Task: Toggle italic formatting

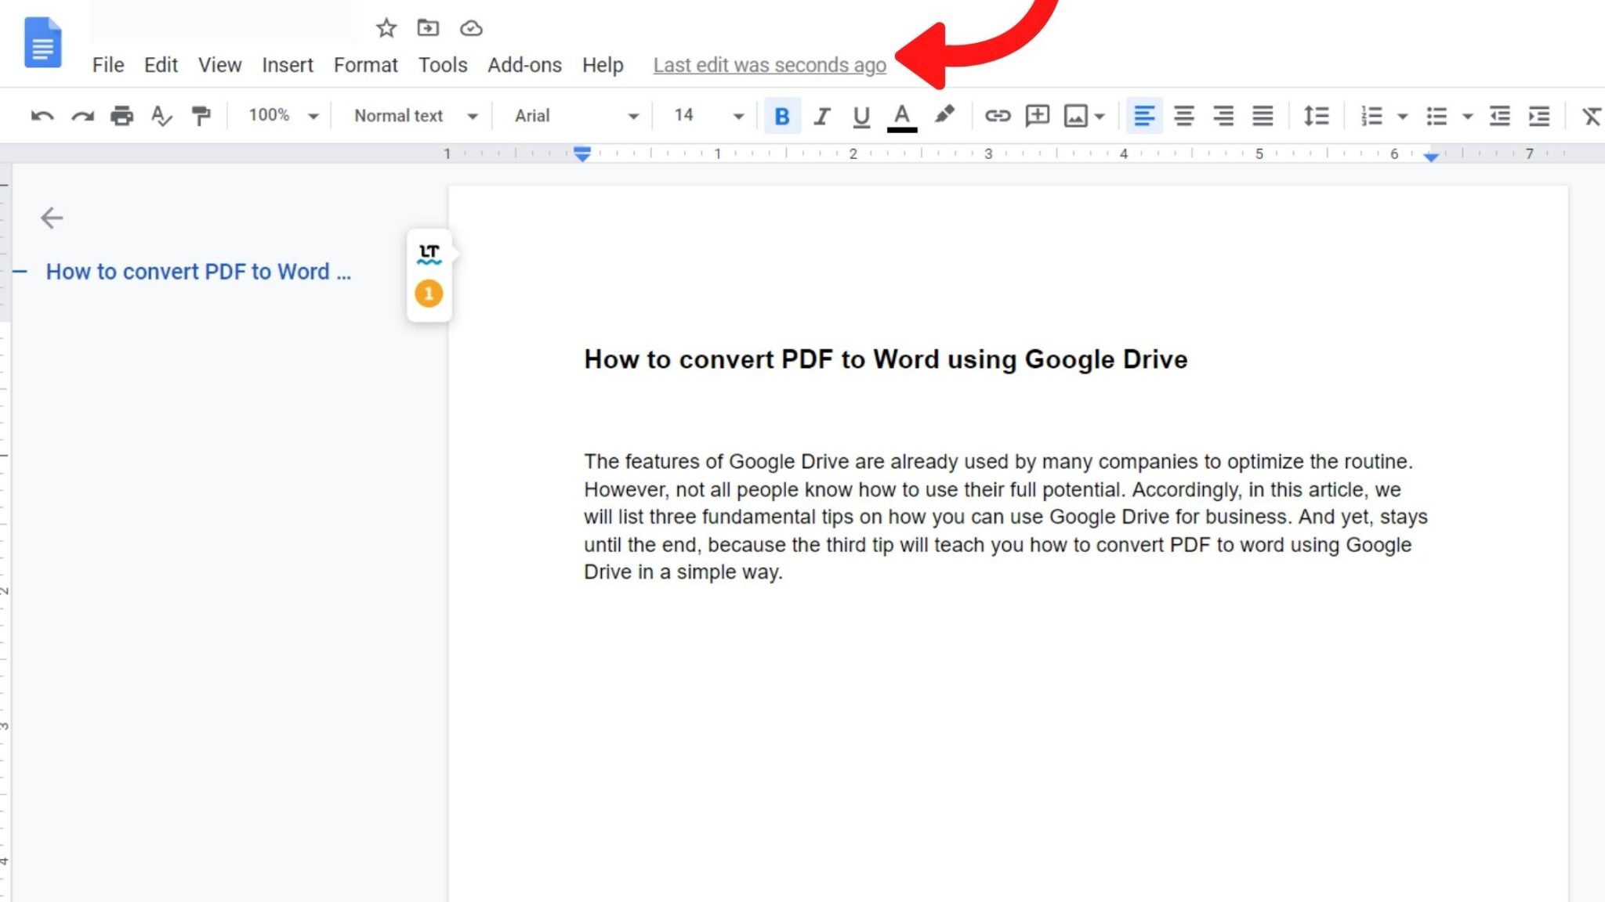Action: (821, 116)
